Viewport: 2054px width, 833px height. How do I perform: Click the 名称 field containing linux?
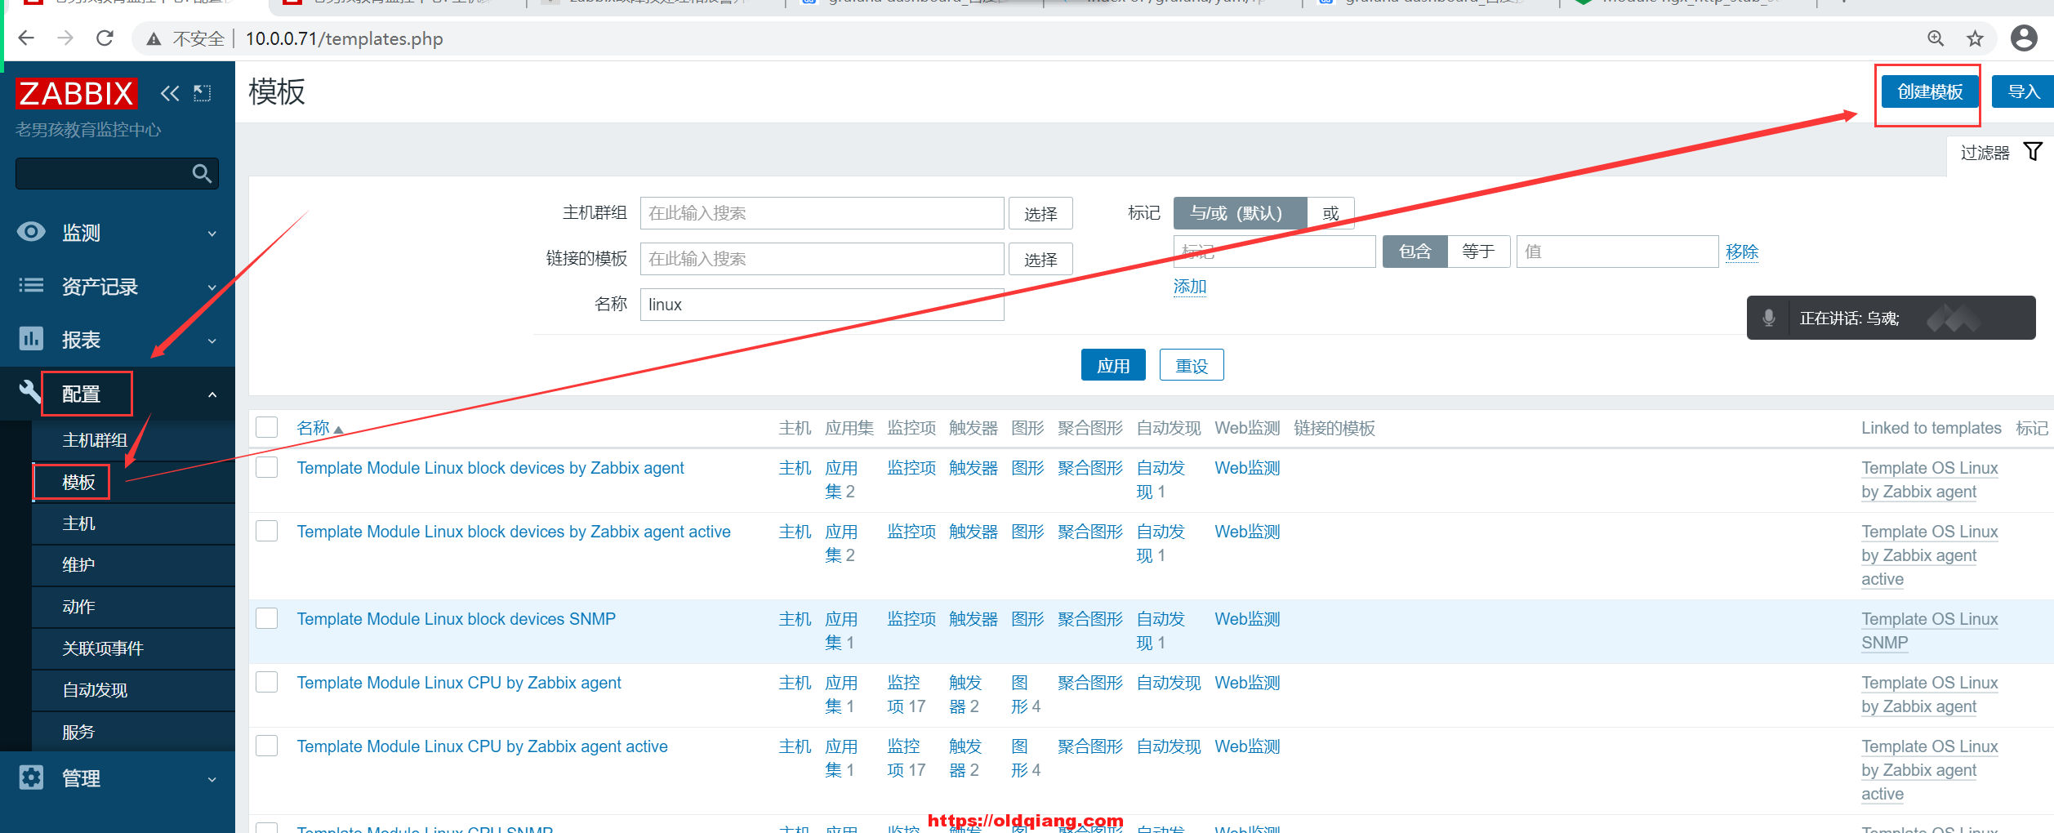[x=822, y=305]
